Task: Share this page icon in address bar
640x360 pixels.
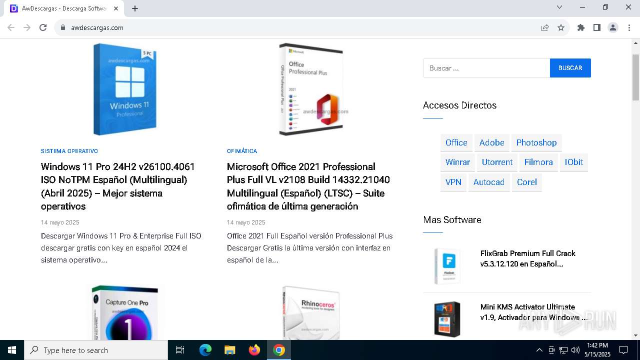Action: [x=545, y=27]
